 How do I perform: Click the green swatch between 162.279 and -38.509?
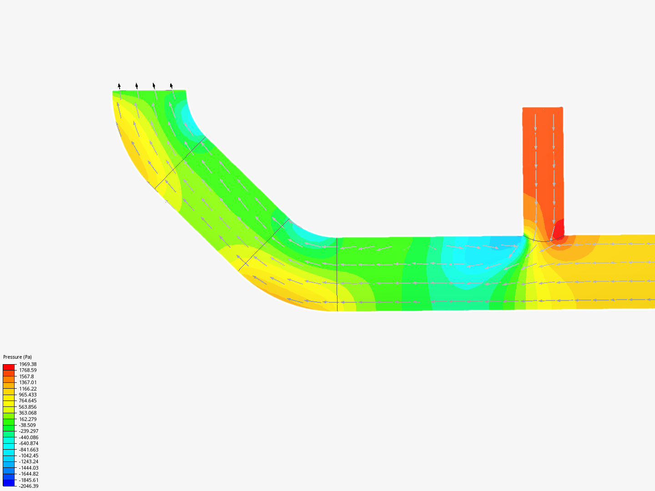click(9, 422)
